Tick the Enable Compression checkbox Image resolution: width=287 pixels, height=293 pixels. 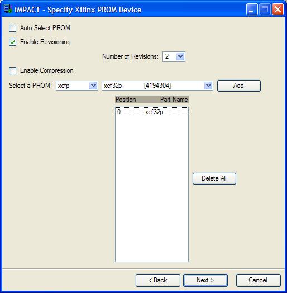point(12,70)
